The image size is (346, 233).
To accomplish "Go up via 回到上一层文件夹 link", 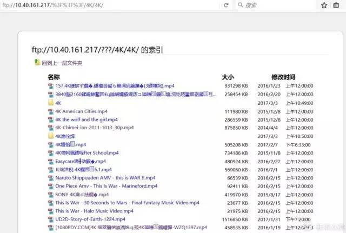I will [x=62, y=63].
